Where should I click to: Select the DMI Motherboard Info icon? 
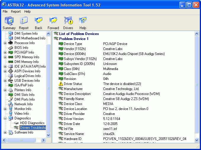click(x=11, y=38)
